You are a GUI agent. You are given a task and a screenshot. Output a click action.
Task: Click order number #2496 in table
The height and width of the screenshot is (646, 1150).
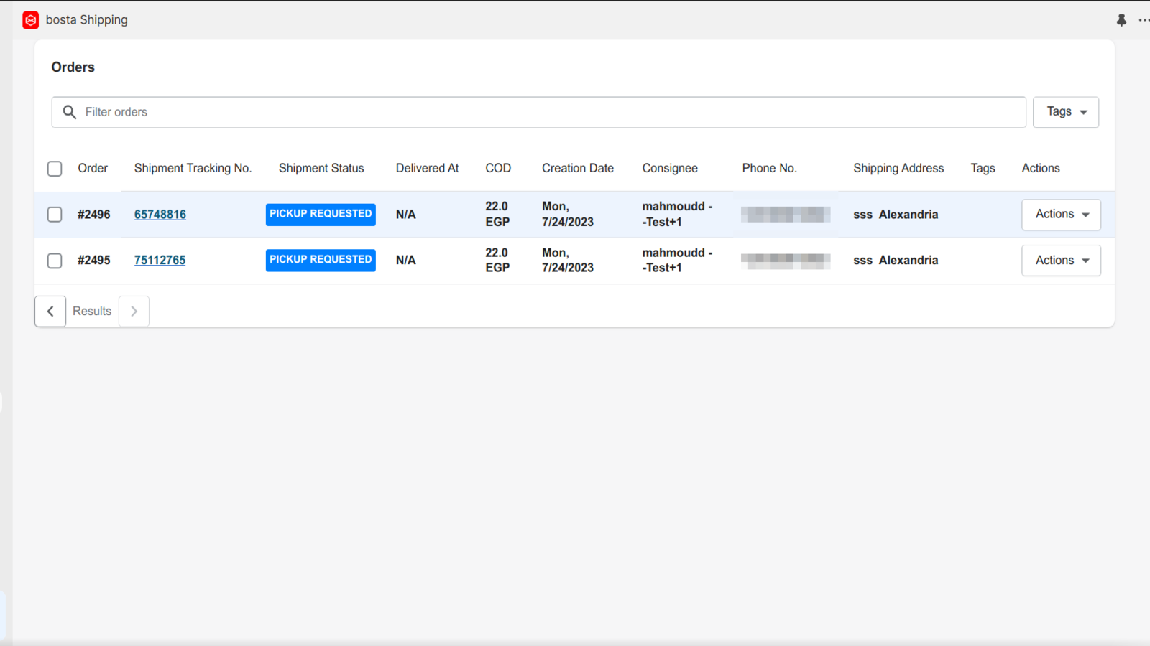94,215
